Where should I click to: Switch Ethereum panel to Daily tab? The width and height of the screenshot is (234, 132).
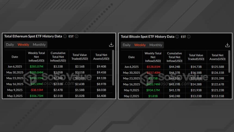[x=10, y=45]
